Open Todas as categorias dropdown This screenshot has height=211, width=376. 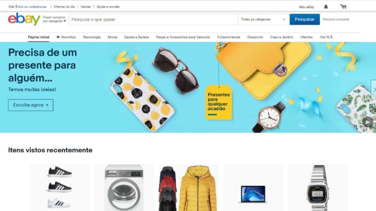[263, 19]
